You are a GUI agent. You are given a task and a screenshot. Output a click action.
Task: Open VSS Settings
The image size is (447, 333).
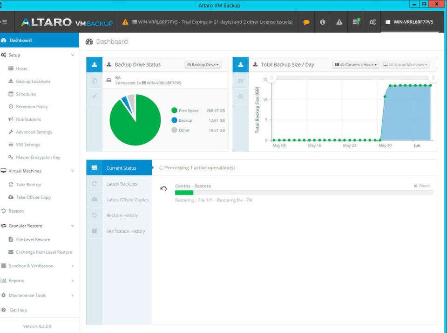[x=28, y=145]
